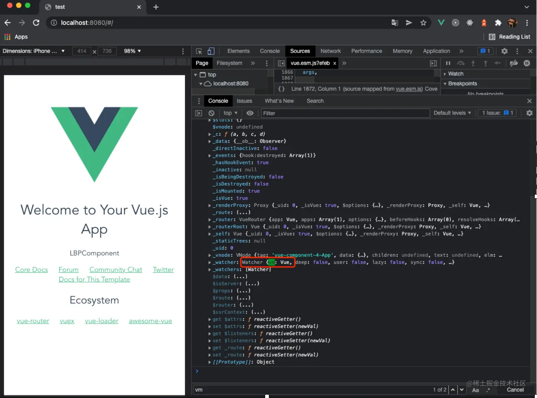Open the Dimensions device dropdown
This screenshot has width=537, height=398.
click(34, 51)
